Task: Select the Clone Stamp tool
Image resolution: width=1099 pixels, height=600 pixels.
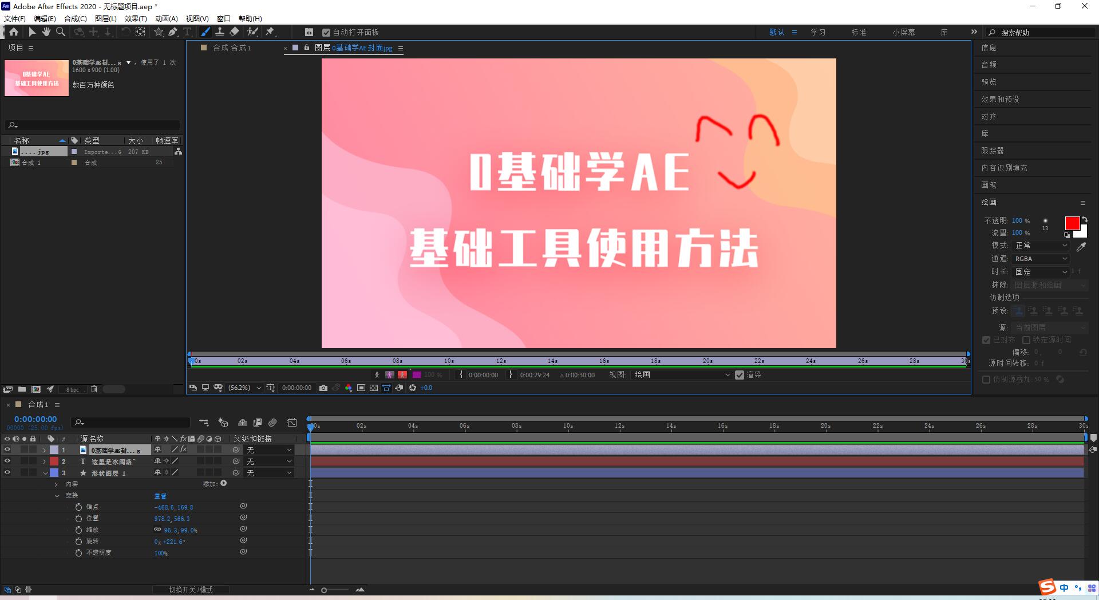Action: point(219,32)
